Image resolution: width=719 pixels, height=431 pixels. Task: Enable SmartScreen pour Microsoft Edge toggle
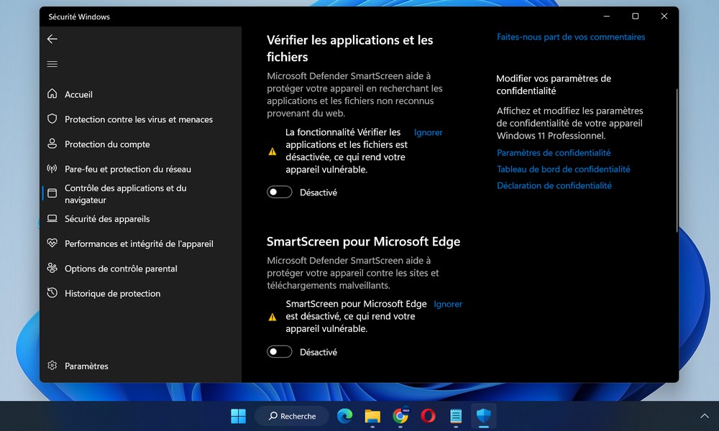point(279,352)
